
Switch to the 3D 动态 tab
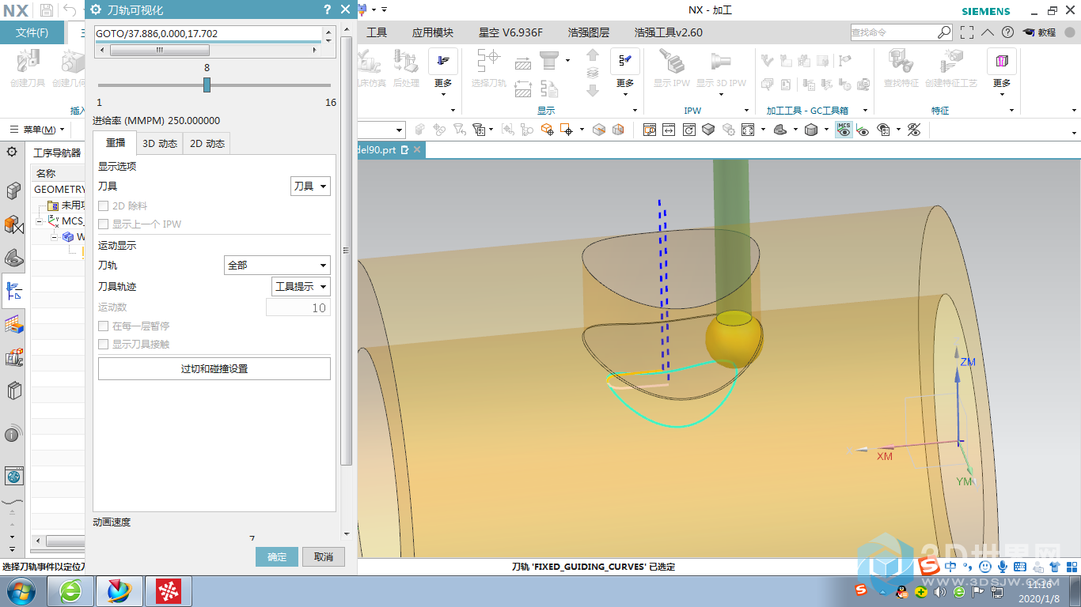tap(160, 143)
